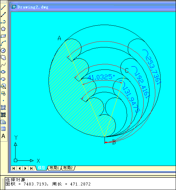Select the Spline tool
The width and height of the screenshot is (176, 190).
click(3, 65)
